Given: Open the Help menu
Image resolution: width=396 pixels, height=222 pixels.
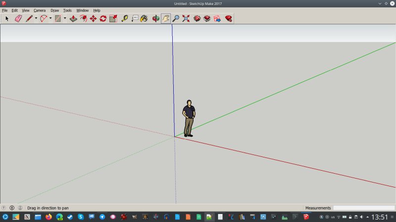Looking at the screenshot, I should point(97,10).
